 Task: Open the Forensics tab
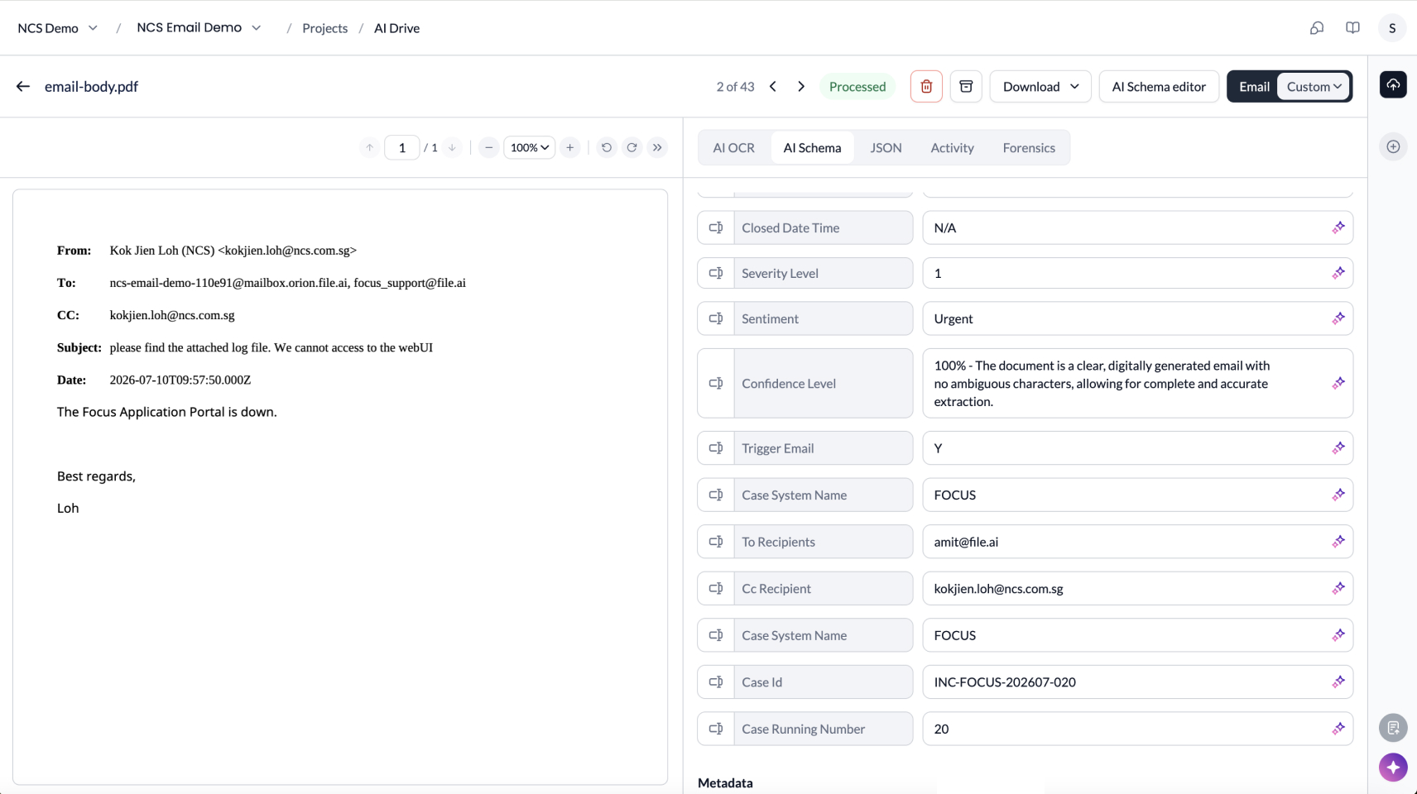click(x=1029, y=147)
